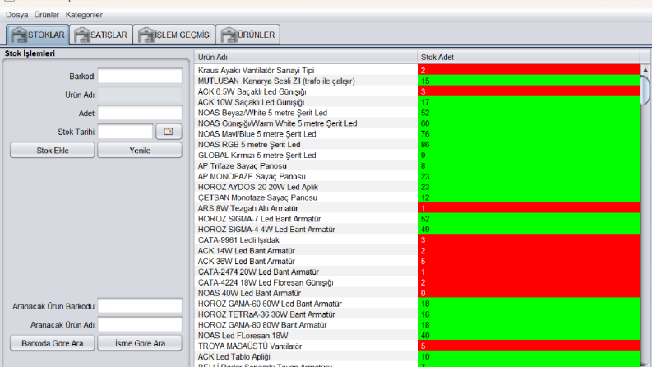Select row NOAS Led FLoresan 18W
This screenshot has height=367, width=652.
click(418, 336)
